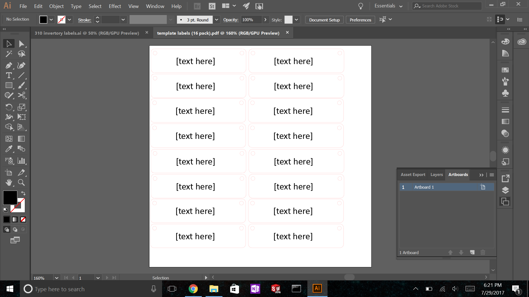This screenshot has width=529, height=297.
Task: Click the Document Setup button
Action: (324, 20)
